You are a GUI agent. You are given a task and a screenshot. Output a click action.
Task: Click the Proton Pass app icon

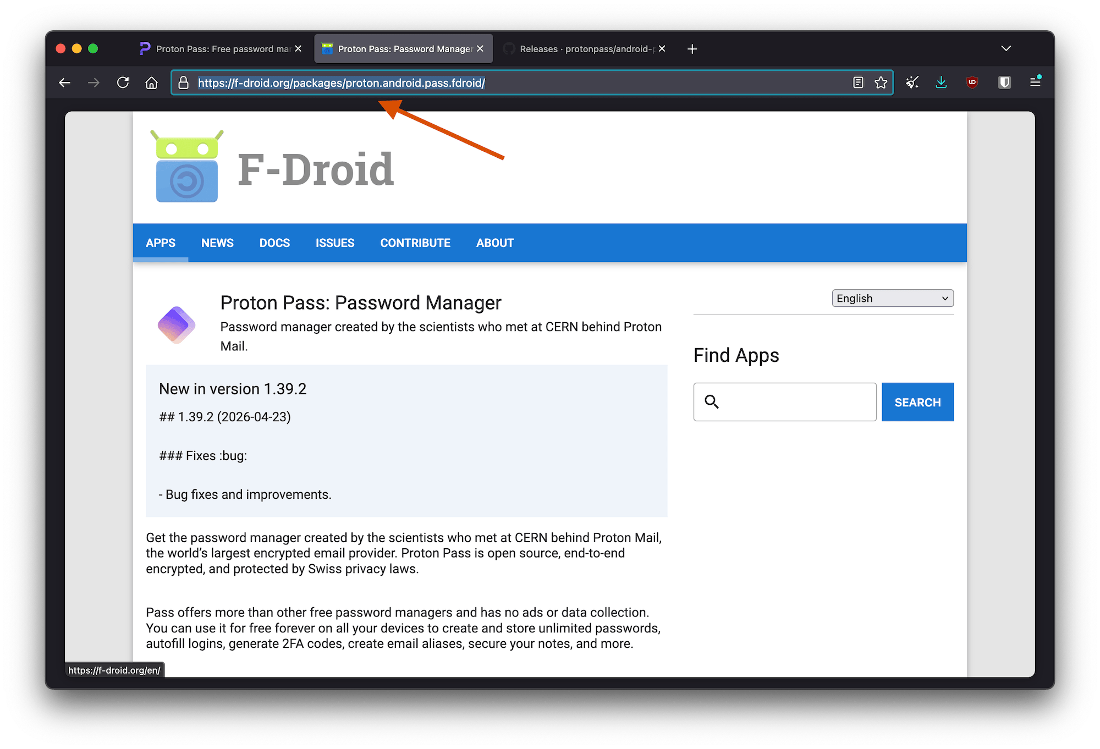[x=177, y=324]
